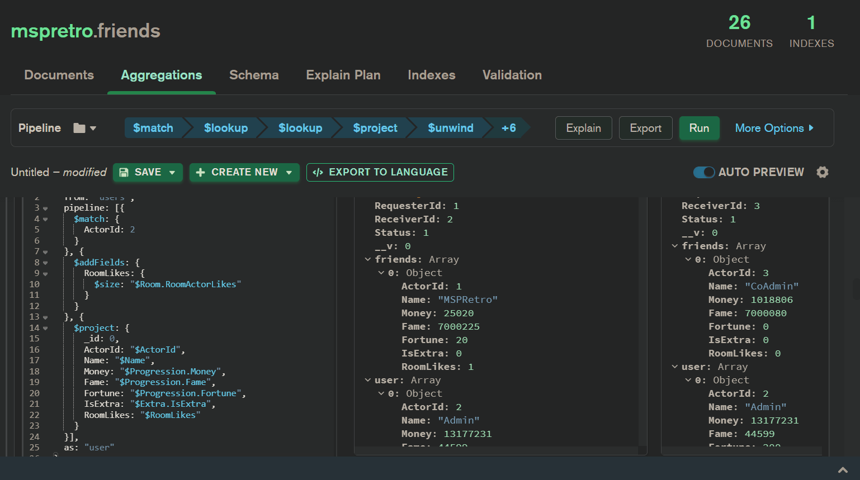Click the upward chevron in the bottom bar
This screenshot has height=480, width=860.
point(843,471)
